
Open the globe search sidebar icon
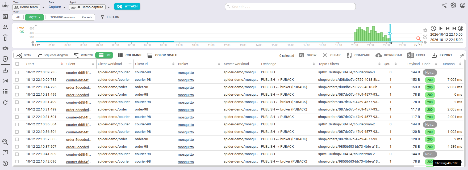(x=5, y=142)
